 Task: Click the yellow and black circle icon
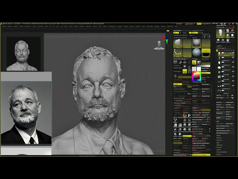click(x=206, y=53)
